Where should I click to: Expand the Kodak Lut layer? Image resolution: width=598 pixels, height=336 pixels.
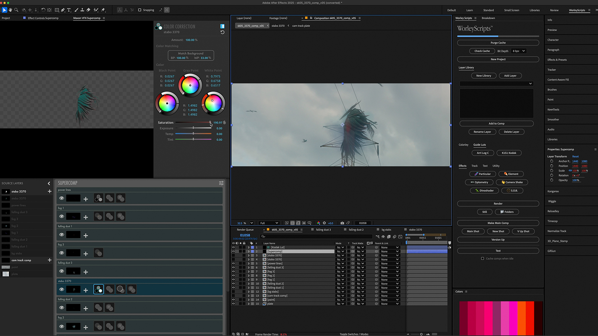[x=249, y=248]
